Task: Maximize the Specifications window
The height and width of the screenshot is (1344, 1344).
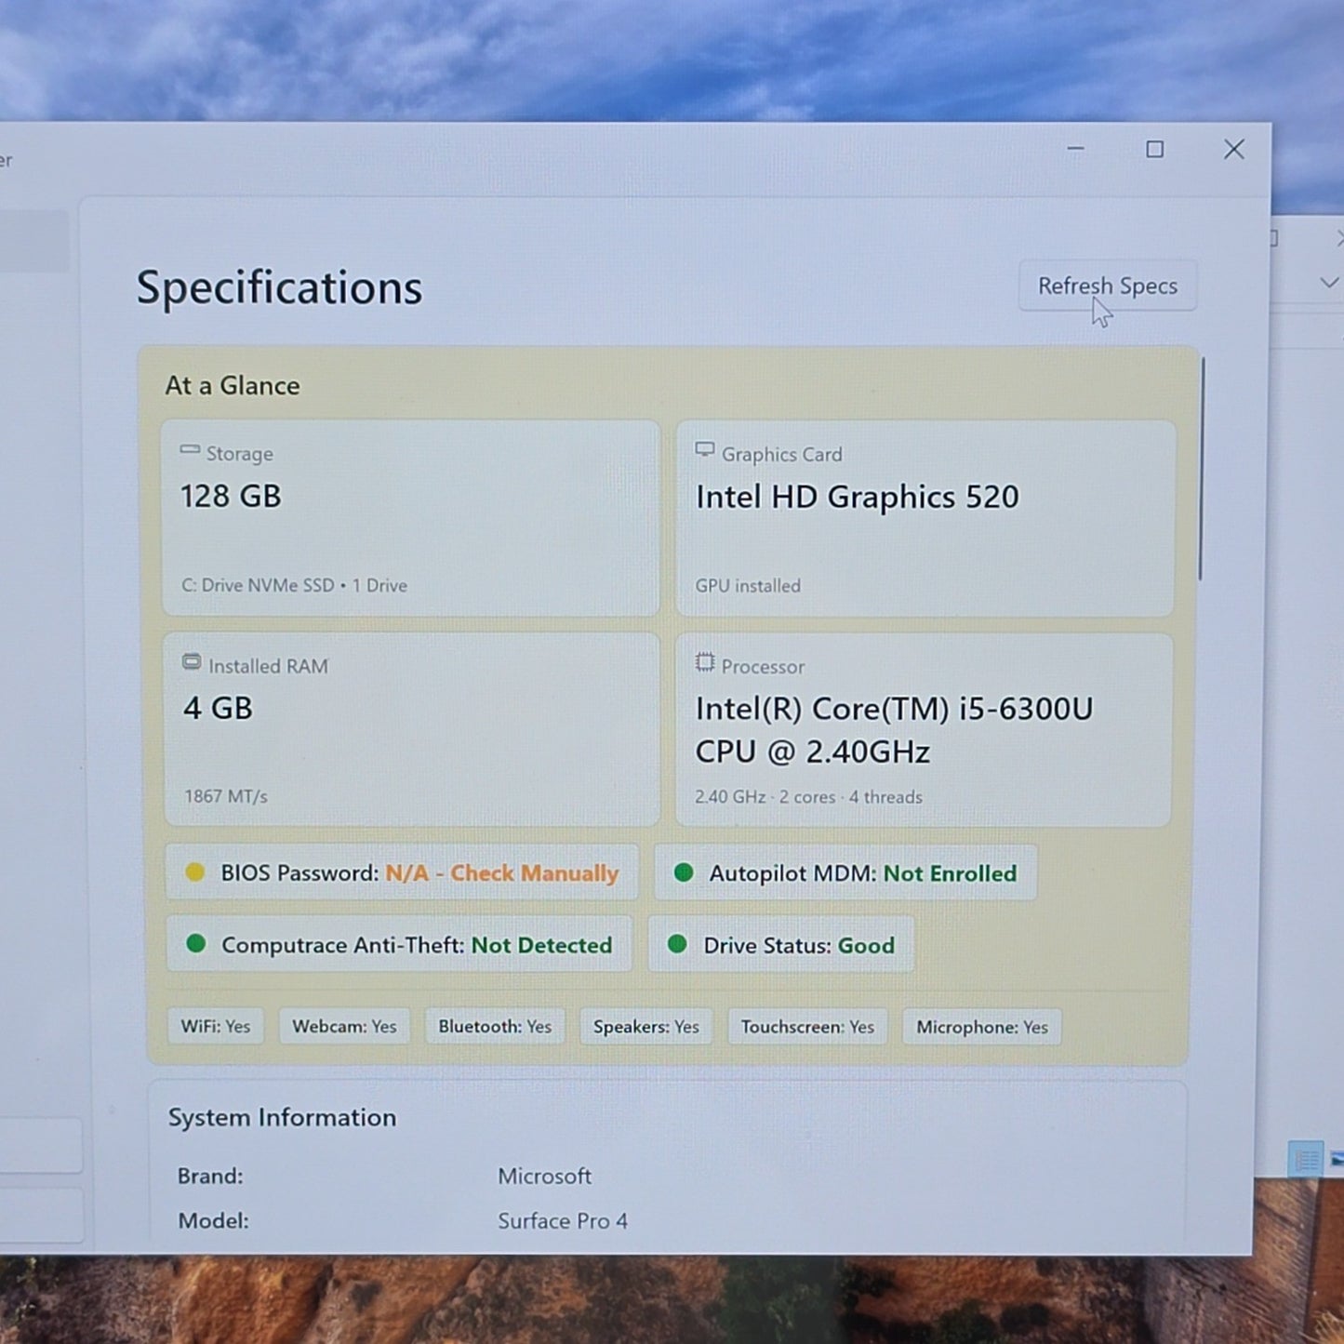Action: pos(1154,149)
